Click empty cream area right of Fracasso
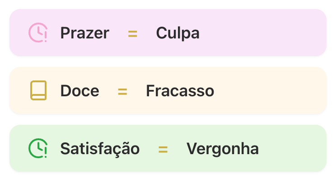 [270, 90]
